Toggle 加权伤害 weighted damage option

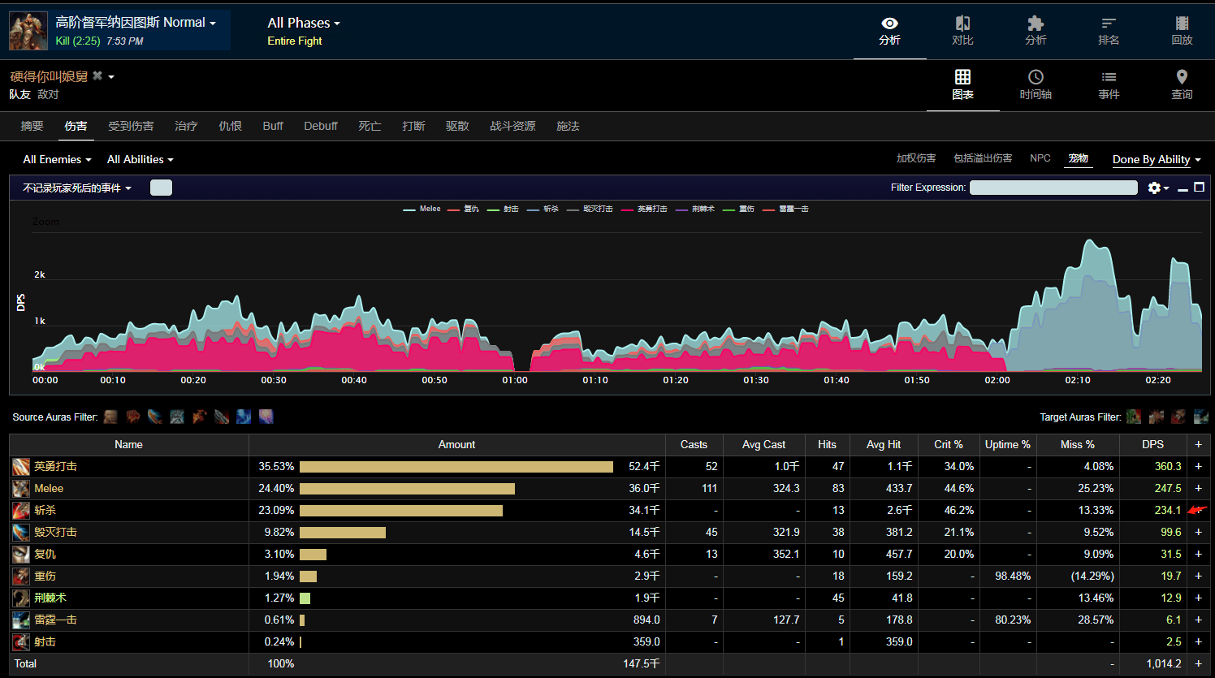(916, 158)
